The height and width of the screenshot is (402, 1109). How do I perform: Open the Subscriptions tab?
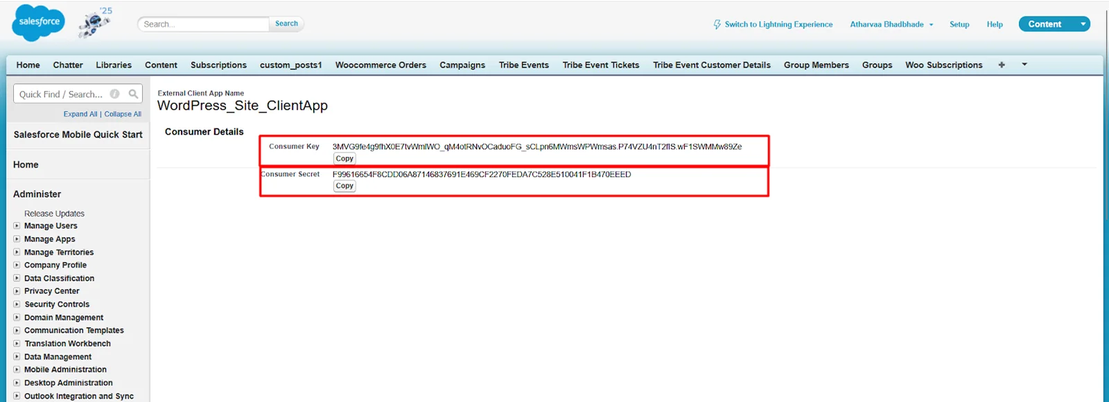(x=218, y=65)
